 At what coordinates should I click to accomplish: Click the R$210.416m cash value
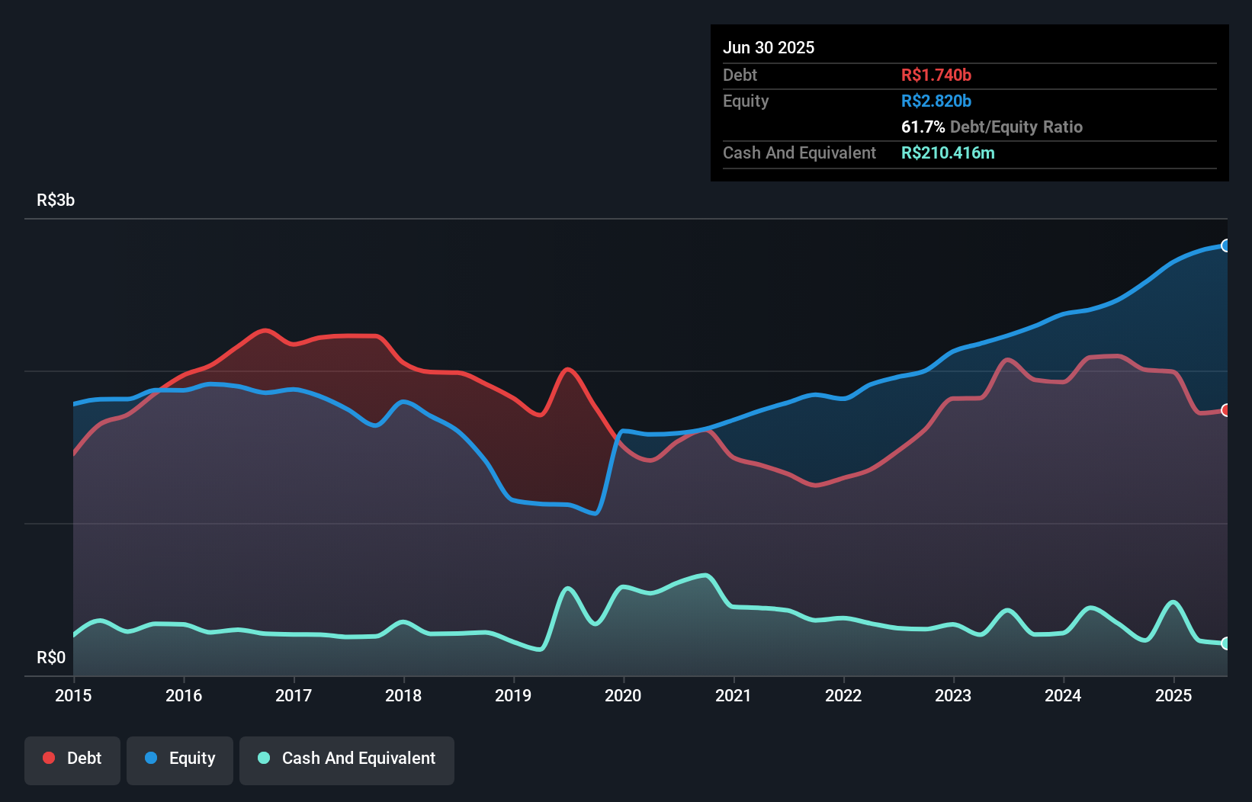point(948,152)
